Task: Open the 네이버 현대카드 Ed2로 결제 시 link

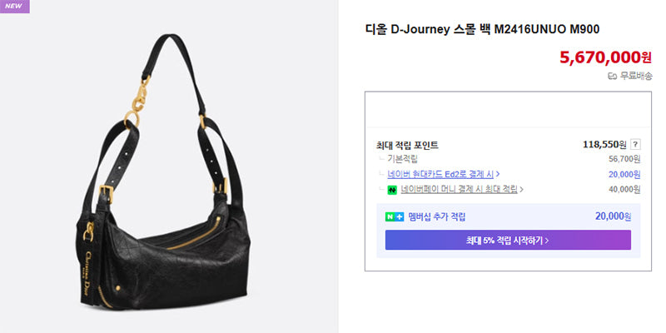Action: coord(440,174)
